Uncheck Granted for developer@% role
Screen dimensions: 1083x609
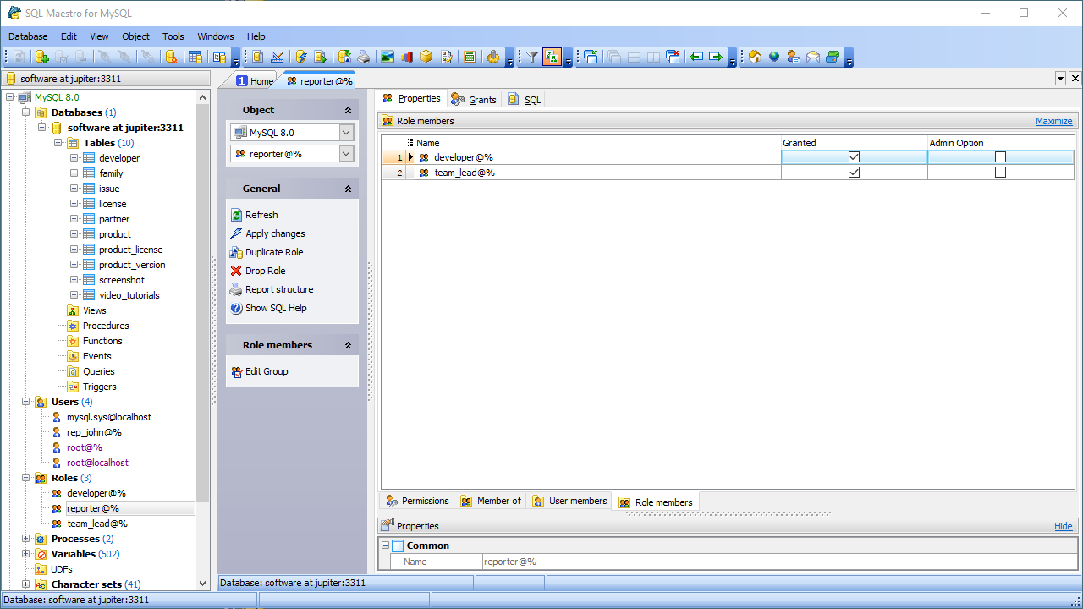pyautogui.click(x=854, y=157)
